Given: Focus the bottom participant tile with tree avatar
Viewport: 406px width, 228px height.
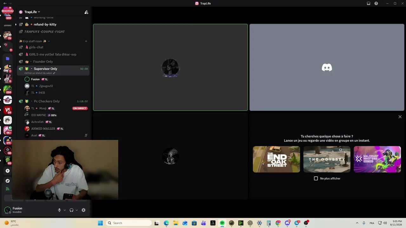Looking at the screenshot, I should pos(170,156).
